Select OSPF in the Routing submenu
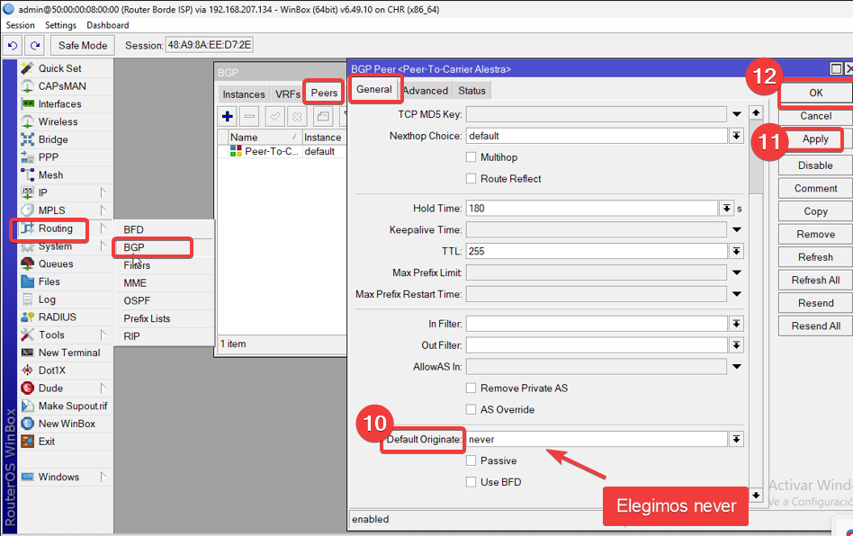 137,300
